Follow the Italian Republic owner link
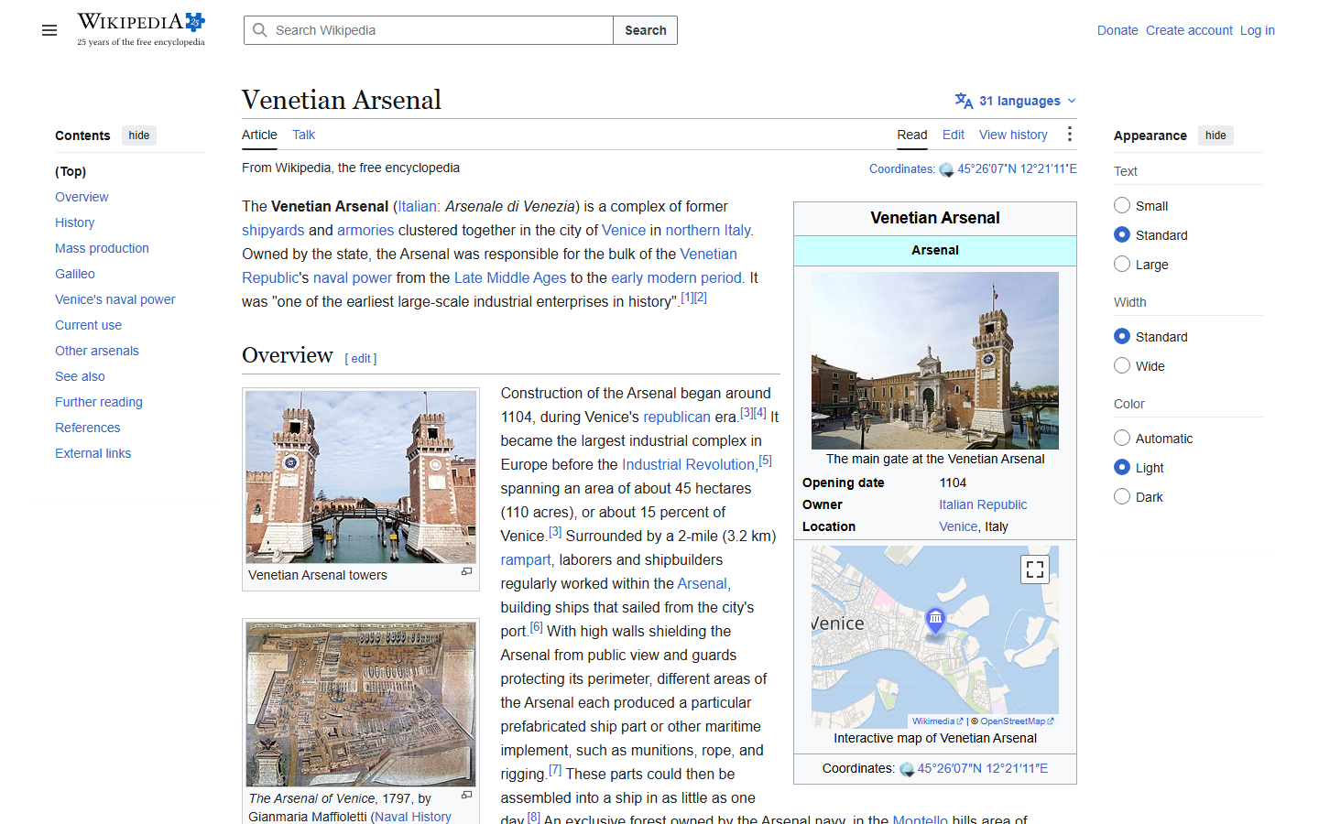This screenshot has width=1319, height=824. 983,504
